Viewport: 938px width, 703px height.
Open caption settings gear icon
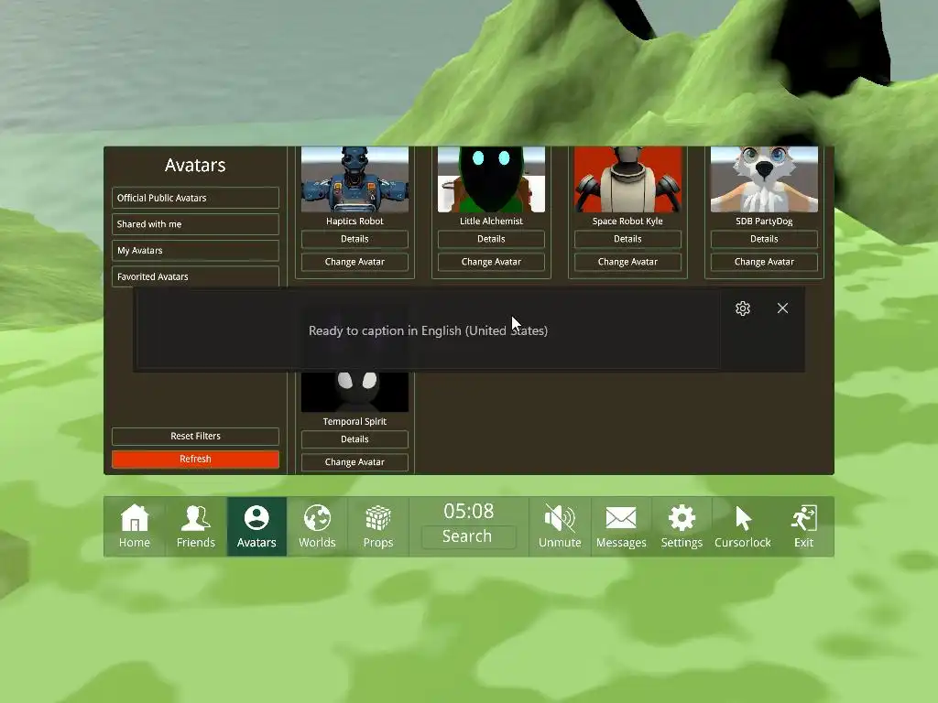[742, 308]
